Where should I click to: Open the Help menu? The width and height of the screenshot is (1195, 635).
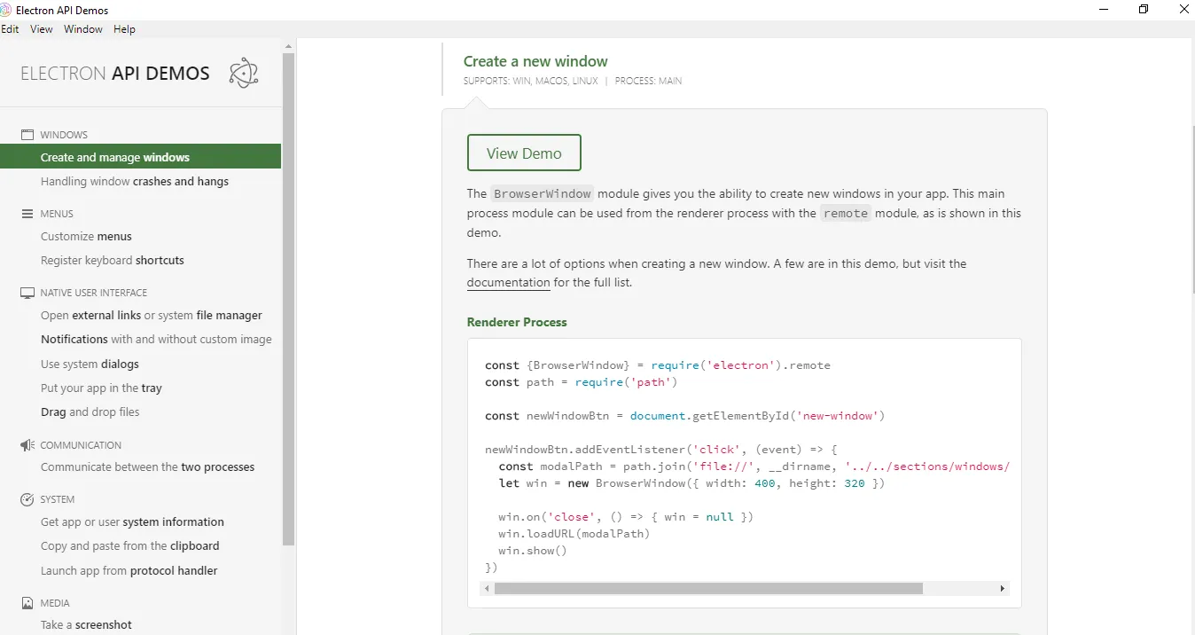point(125,29)
